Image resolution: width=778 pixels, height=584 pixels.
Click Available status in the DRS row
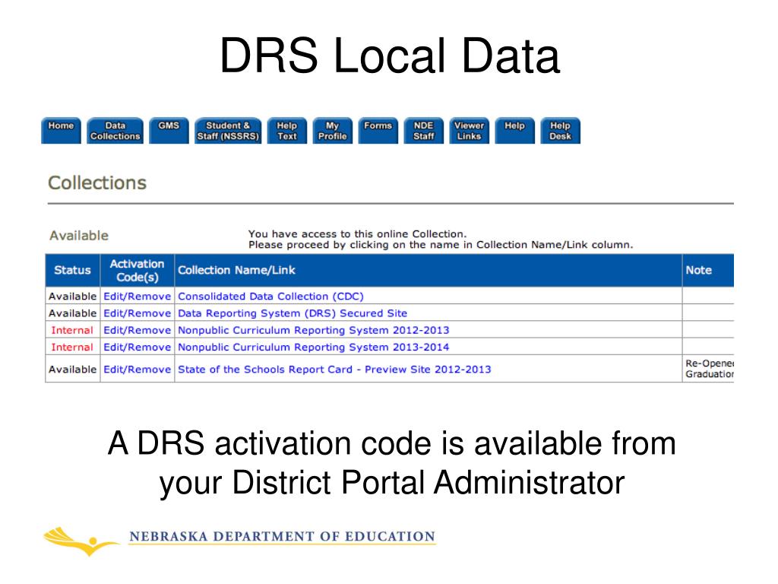pyautogui.click(x=72, y=313)
